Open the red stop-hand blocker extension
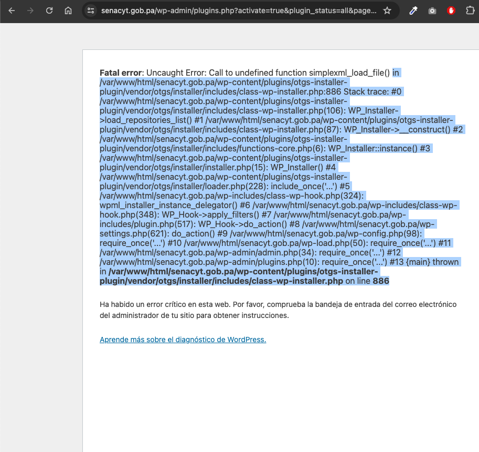 tap(451, 11)
